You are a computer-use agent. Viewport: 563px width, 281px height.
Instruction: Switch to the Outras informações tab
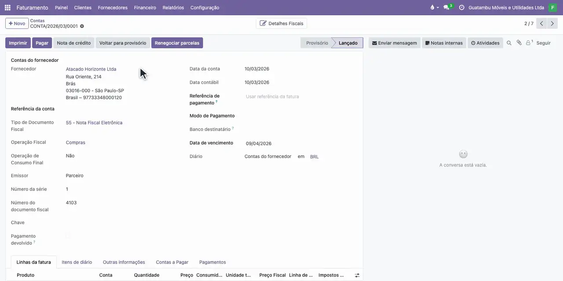point(124,262)
